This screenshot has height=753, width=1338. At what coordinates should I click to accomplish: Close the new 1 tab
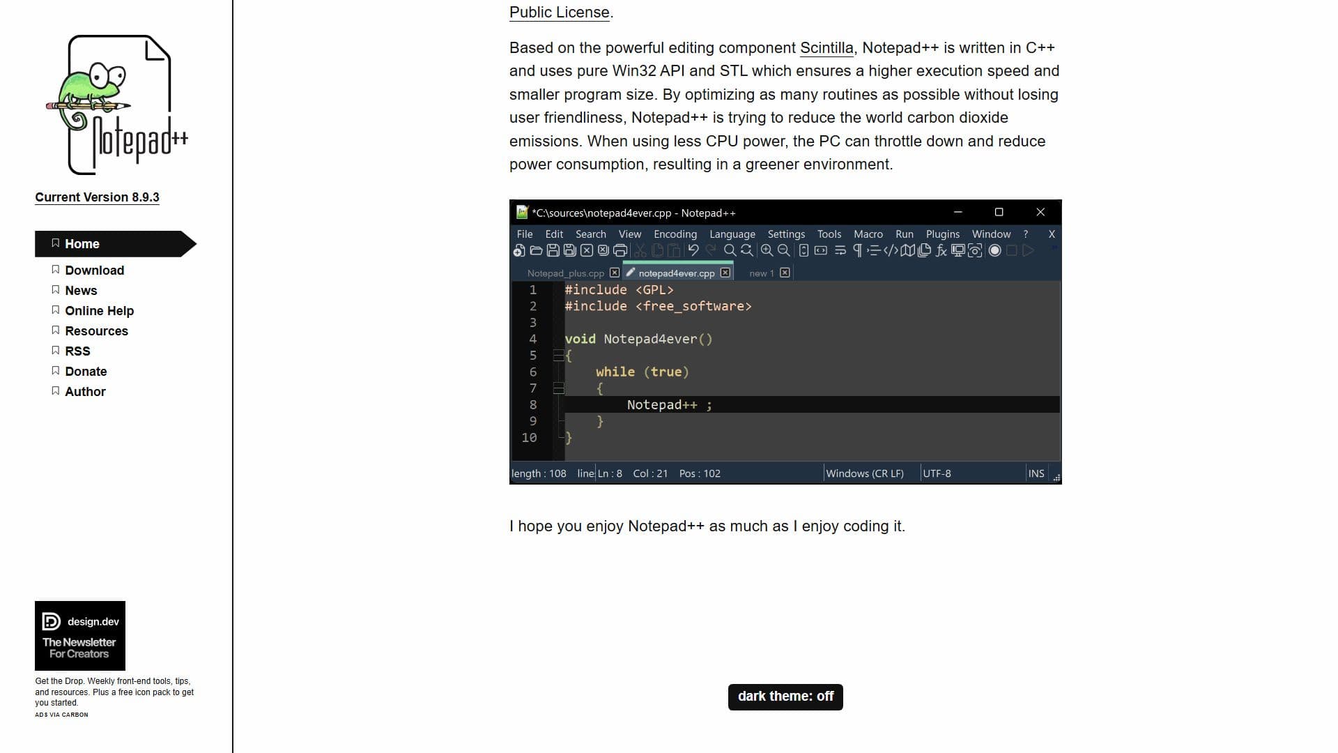785,273
